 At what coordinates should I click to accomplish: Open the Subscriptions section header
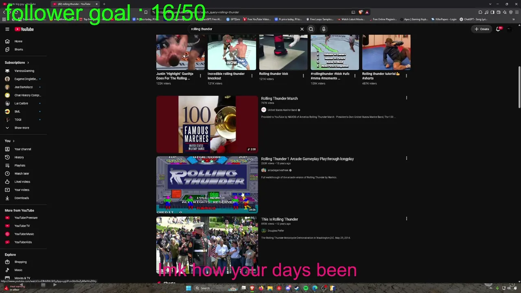[x=17, y=63]
